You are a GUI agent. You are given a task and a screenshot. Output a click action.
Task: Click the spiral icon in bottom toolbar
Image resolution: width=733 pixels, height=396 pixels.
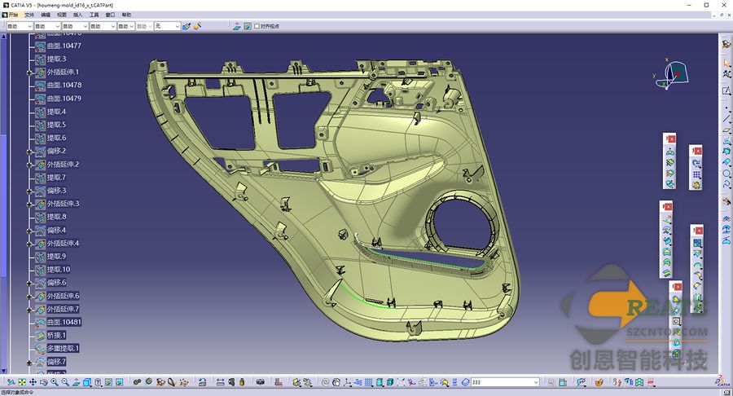325,382
